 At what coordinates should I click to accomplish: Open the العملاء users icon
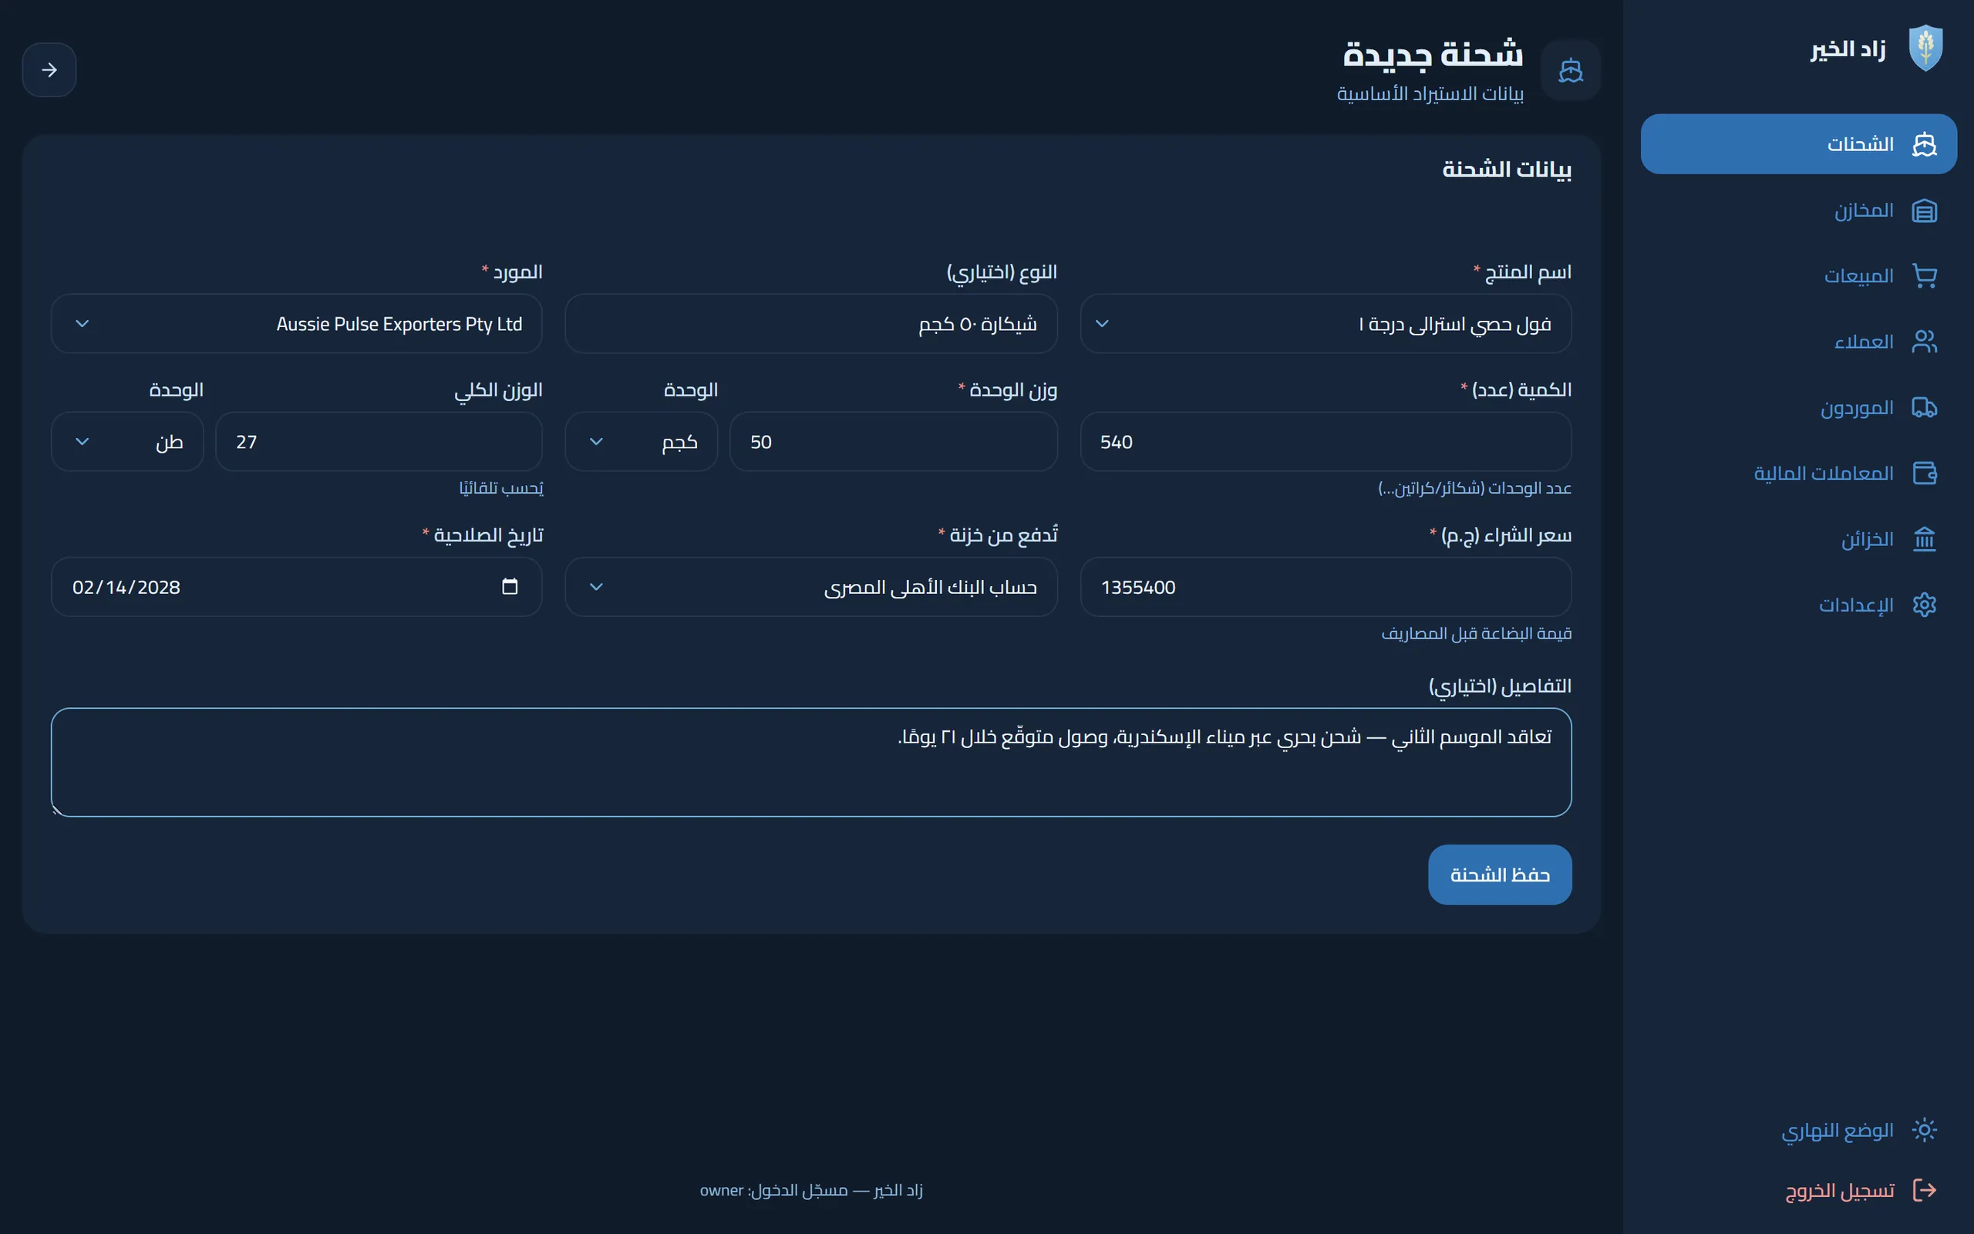[1924, 341]
